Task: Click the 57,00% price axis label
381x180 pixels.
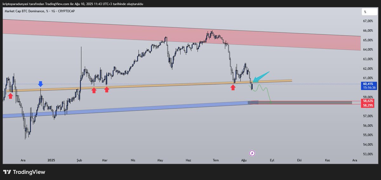Action: (368, 116)
